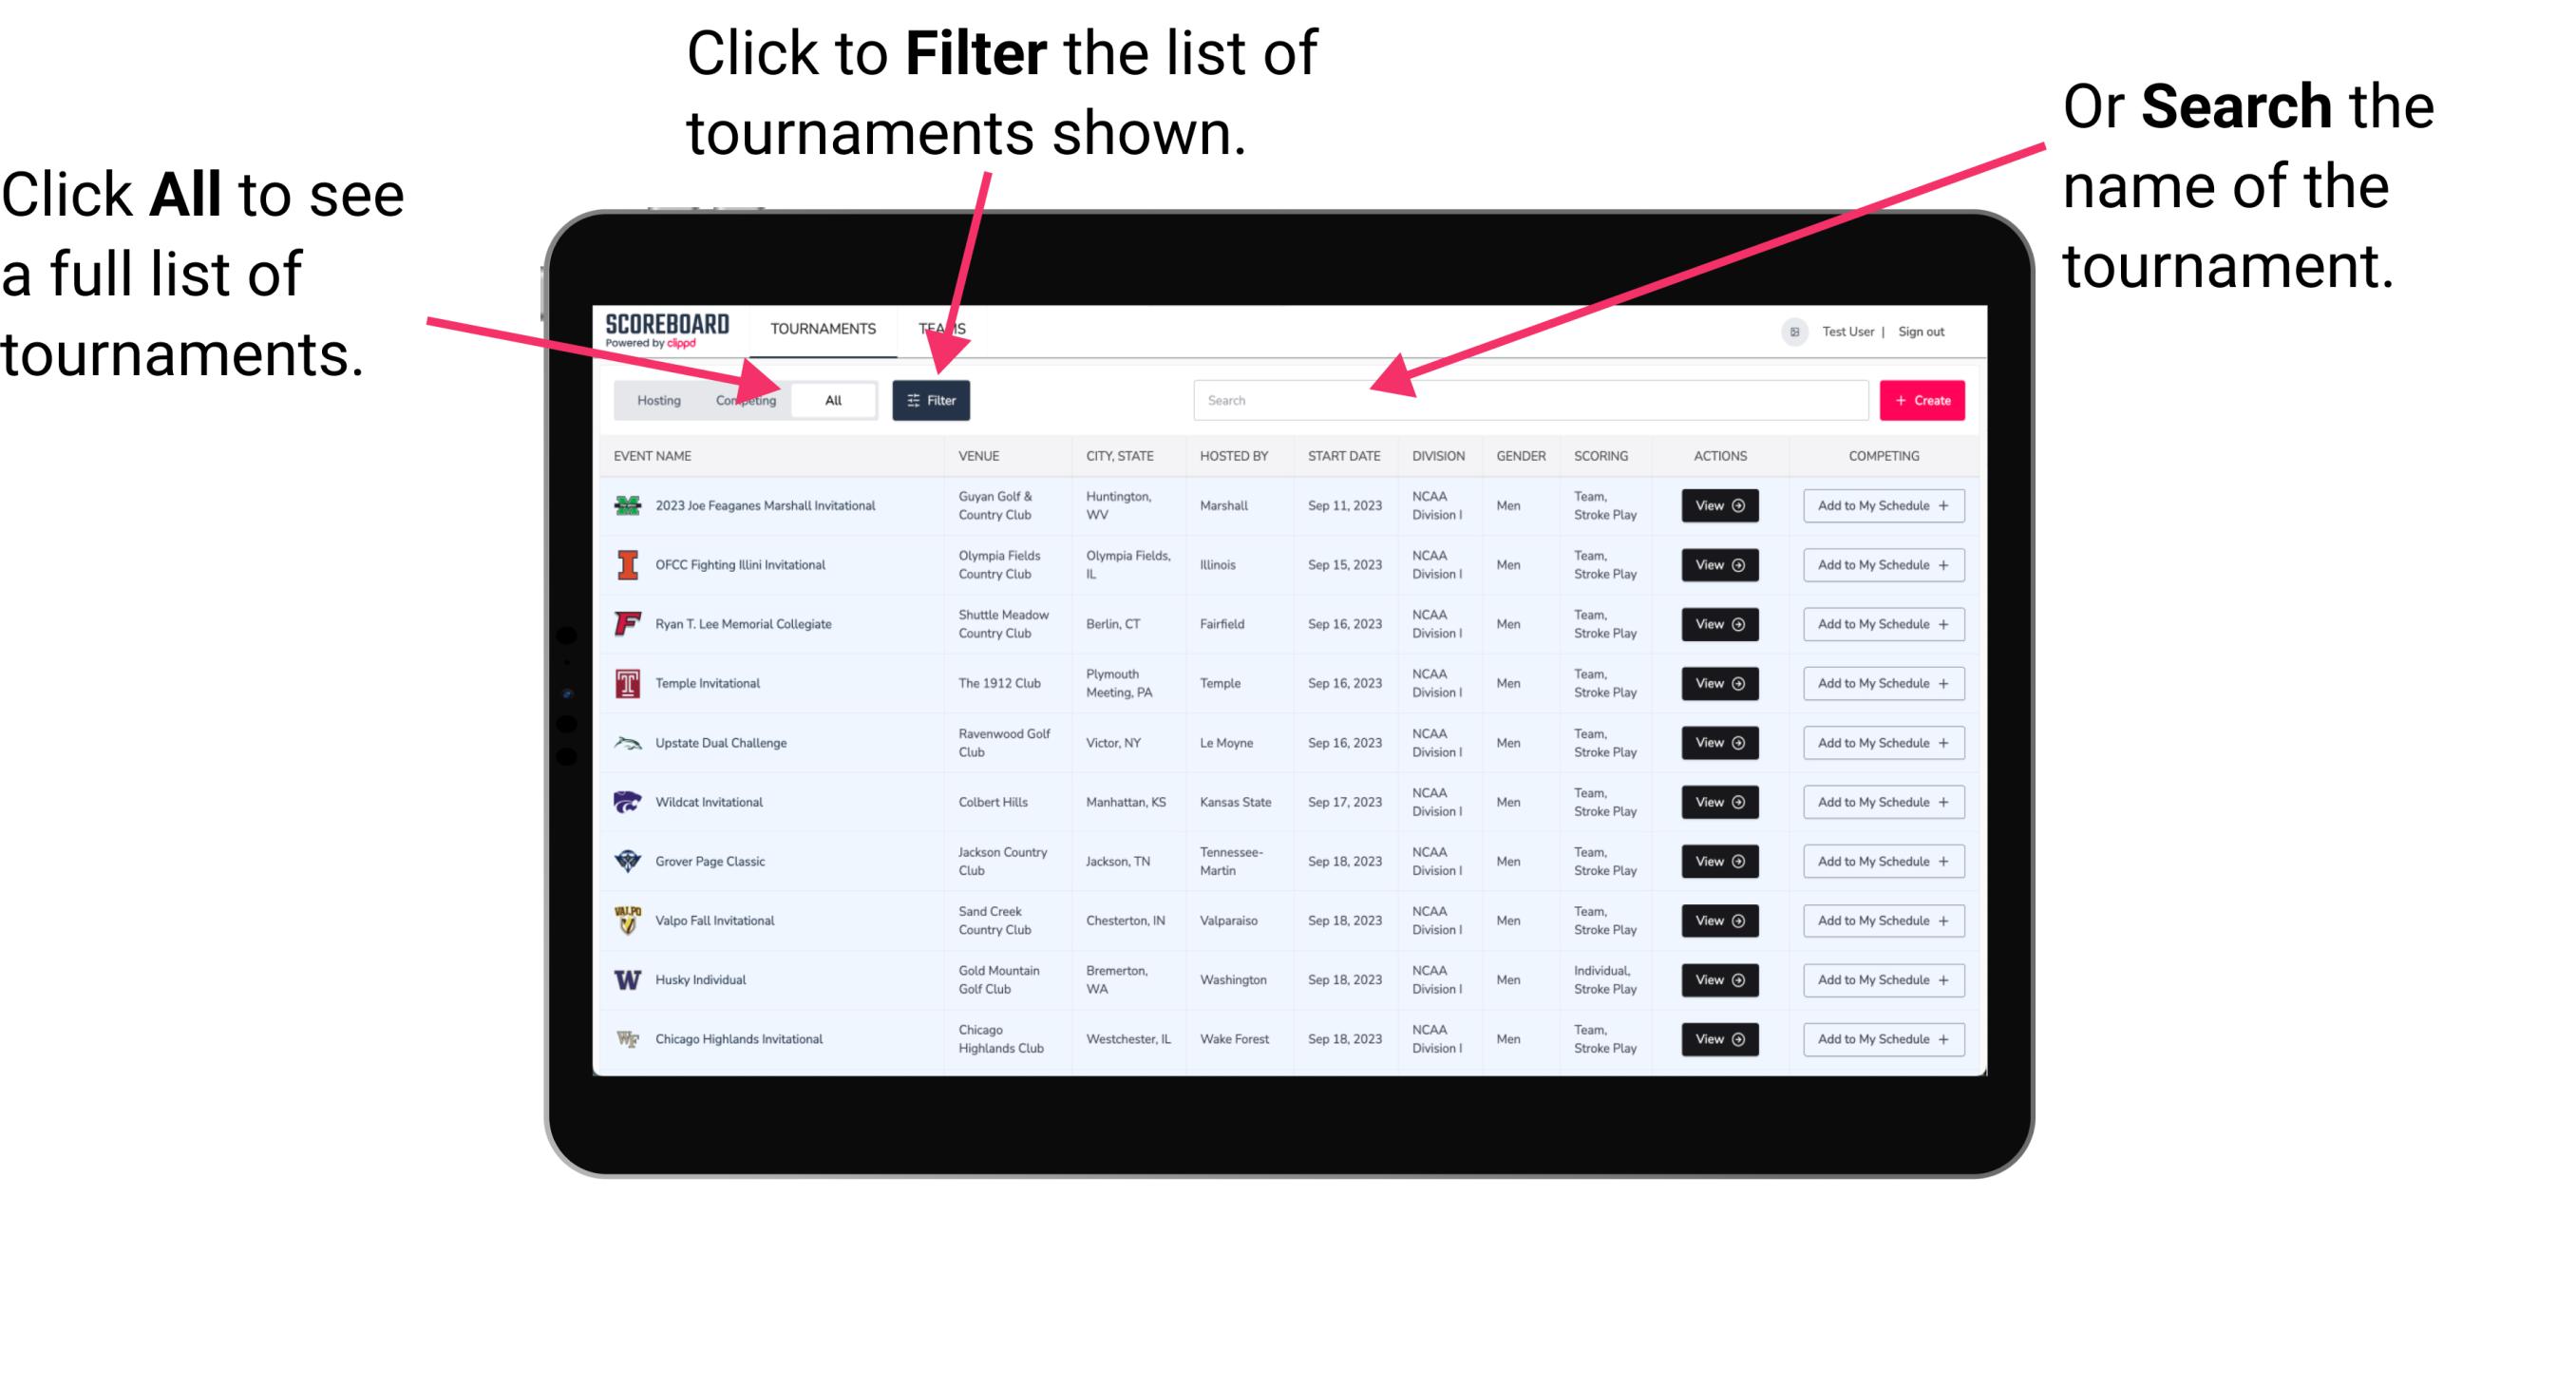
Task: Toggle the Hosting filter tab
Action: coord(655,399)
